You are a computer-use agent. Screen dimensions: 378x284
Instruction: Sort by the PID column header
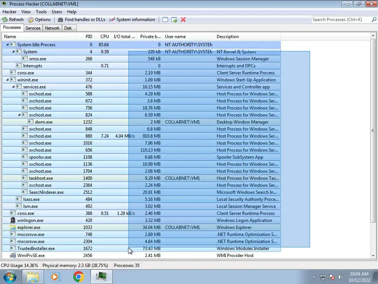click(85, 37)
